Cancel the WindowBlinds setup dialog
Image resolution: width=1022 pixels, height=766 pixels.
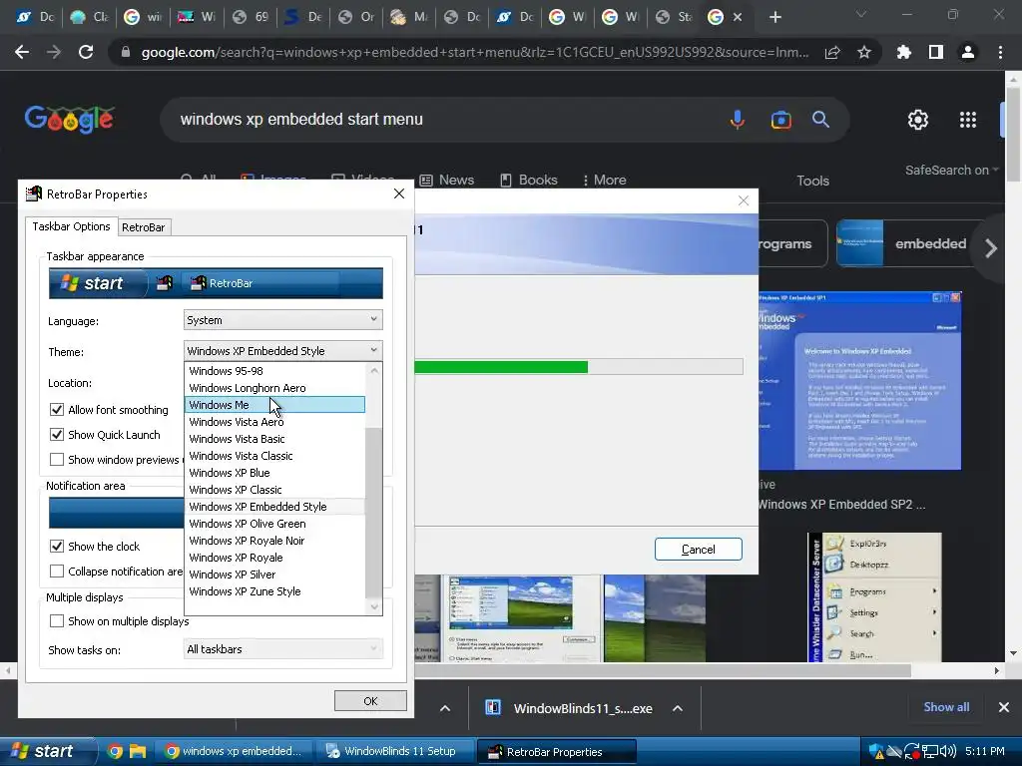(698, 550)
